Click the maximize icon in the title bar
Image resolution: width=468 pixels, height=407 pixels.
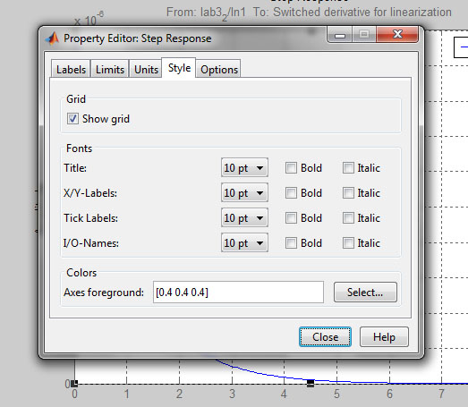point(364,34)
